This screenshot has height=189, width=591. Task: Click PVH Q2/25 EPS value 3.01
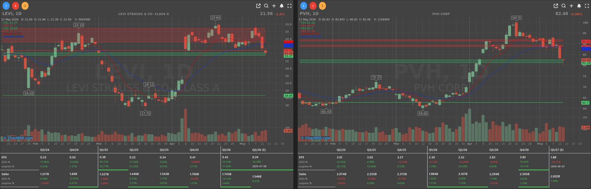(340, 157)
